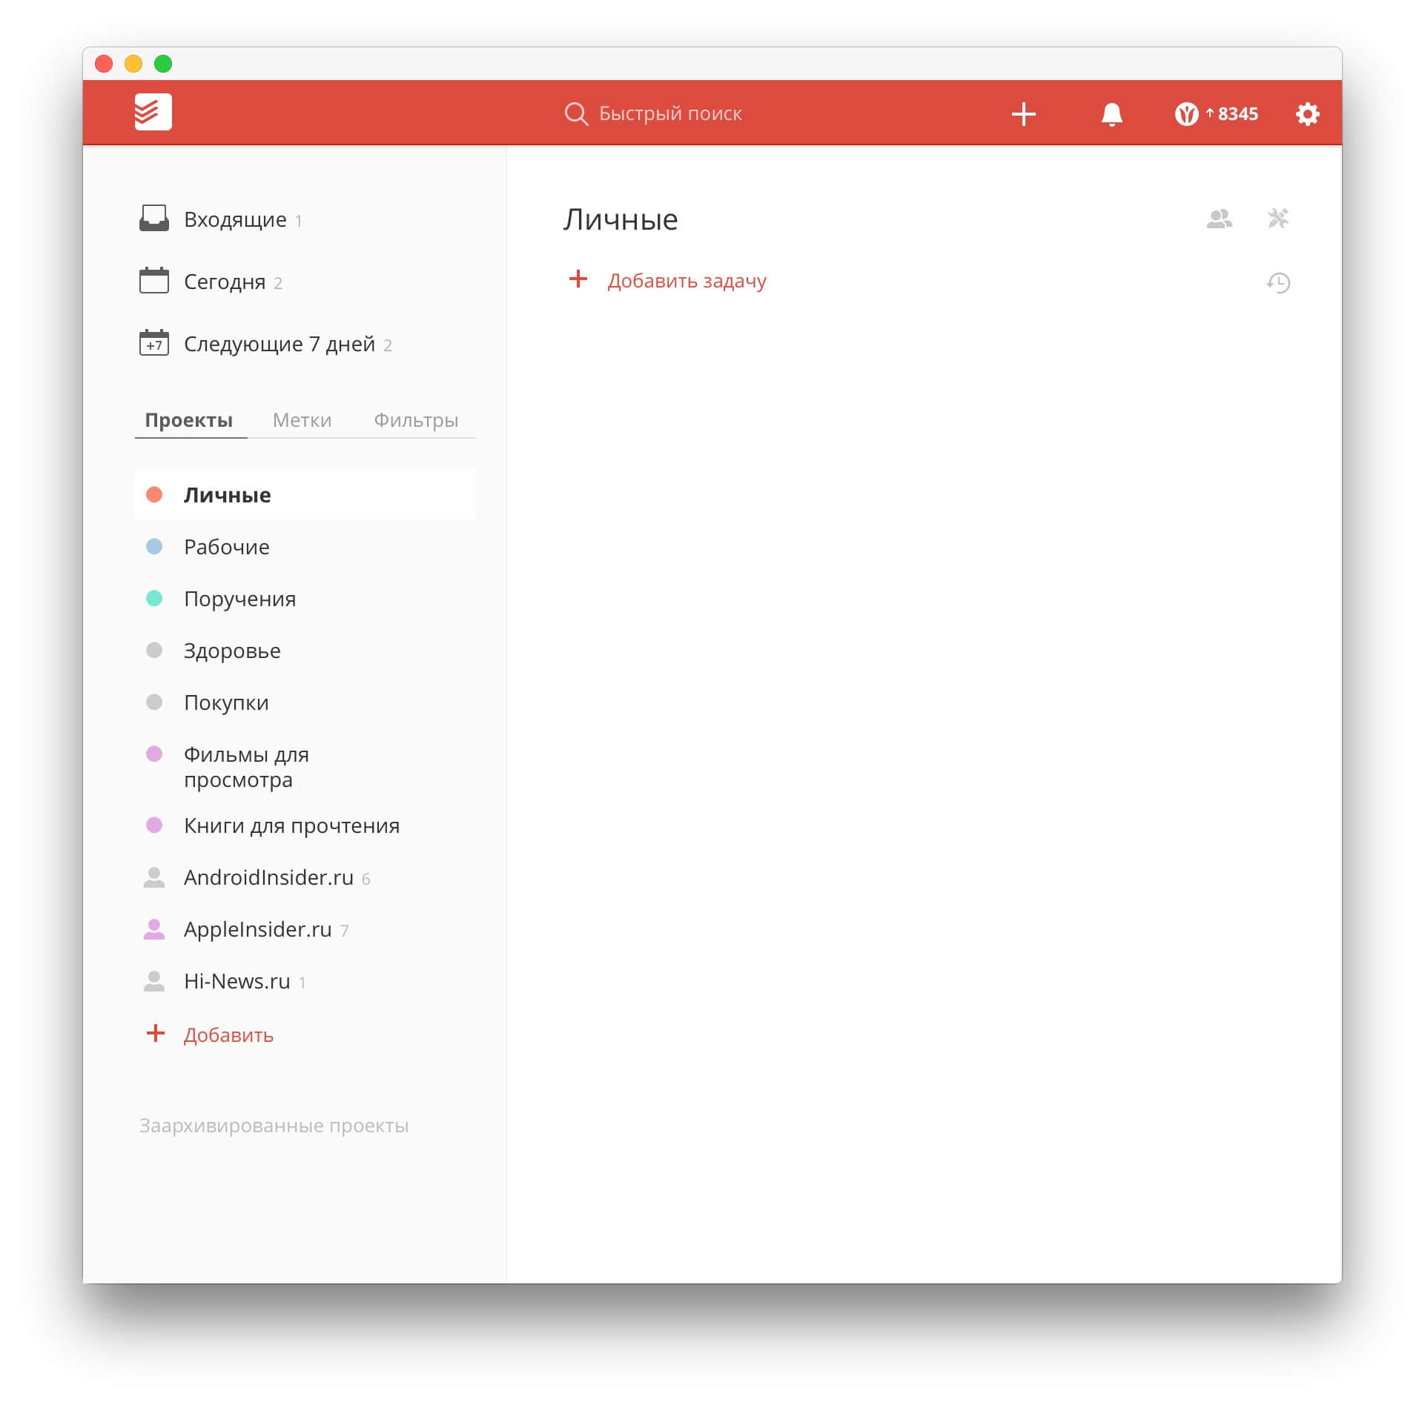
Task: Show completed tasks history clock icon
Action: click(x=1278, y=282)
